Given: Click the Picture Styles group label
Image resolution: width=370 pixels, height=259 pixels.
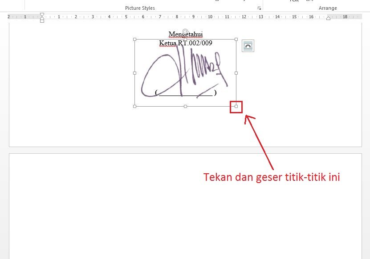Looking at the screenshot, I should click(140, 8).
